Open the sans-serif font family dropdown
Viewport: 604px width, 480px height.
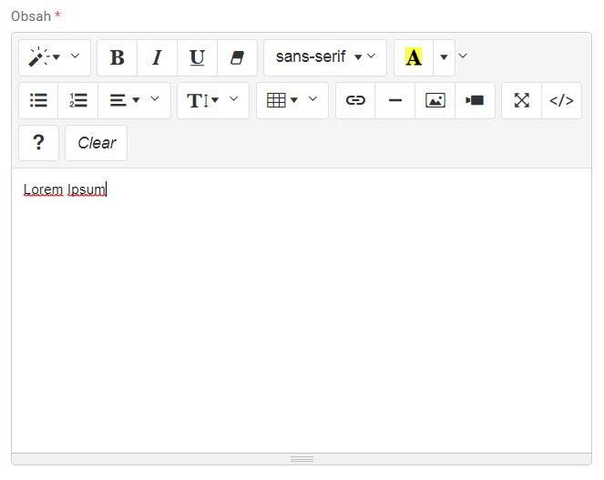point(324,57)
